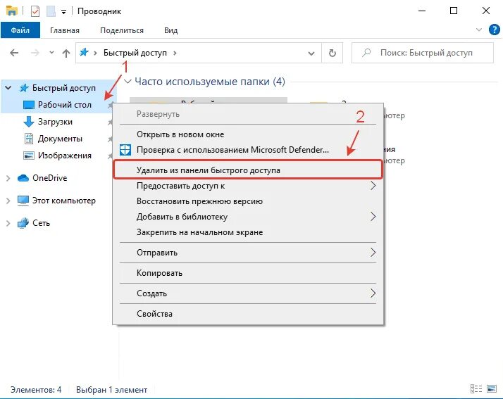The width and height of the screenshot is (503, 399).
Task: Click the Network icon beside Сеть
Action: click(x=23, y=223)
